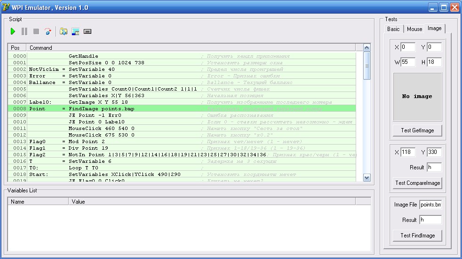Select row 0012 MouseClick 675 530 0

coord(182,135)
